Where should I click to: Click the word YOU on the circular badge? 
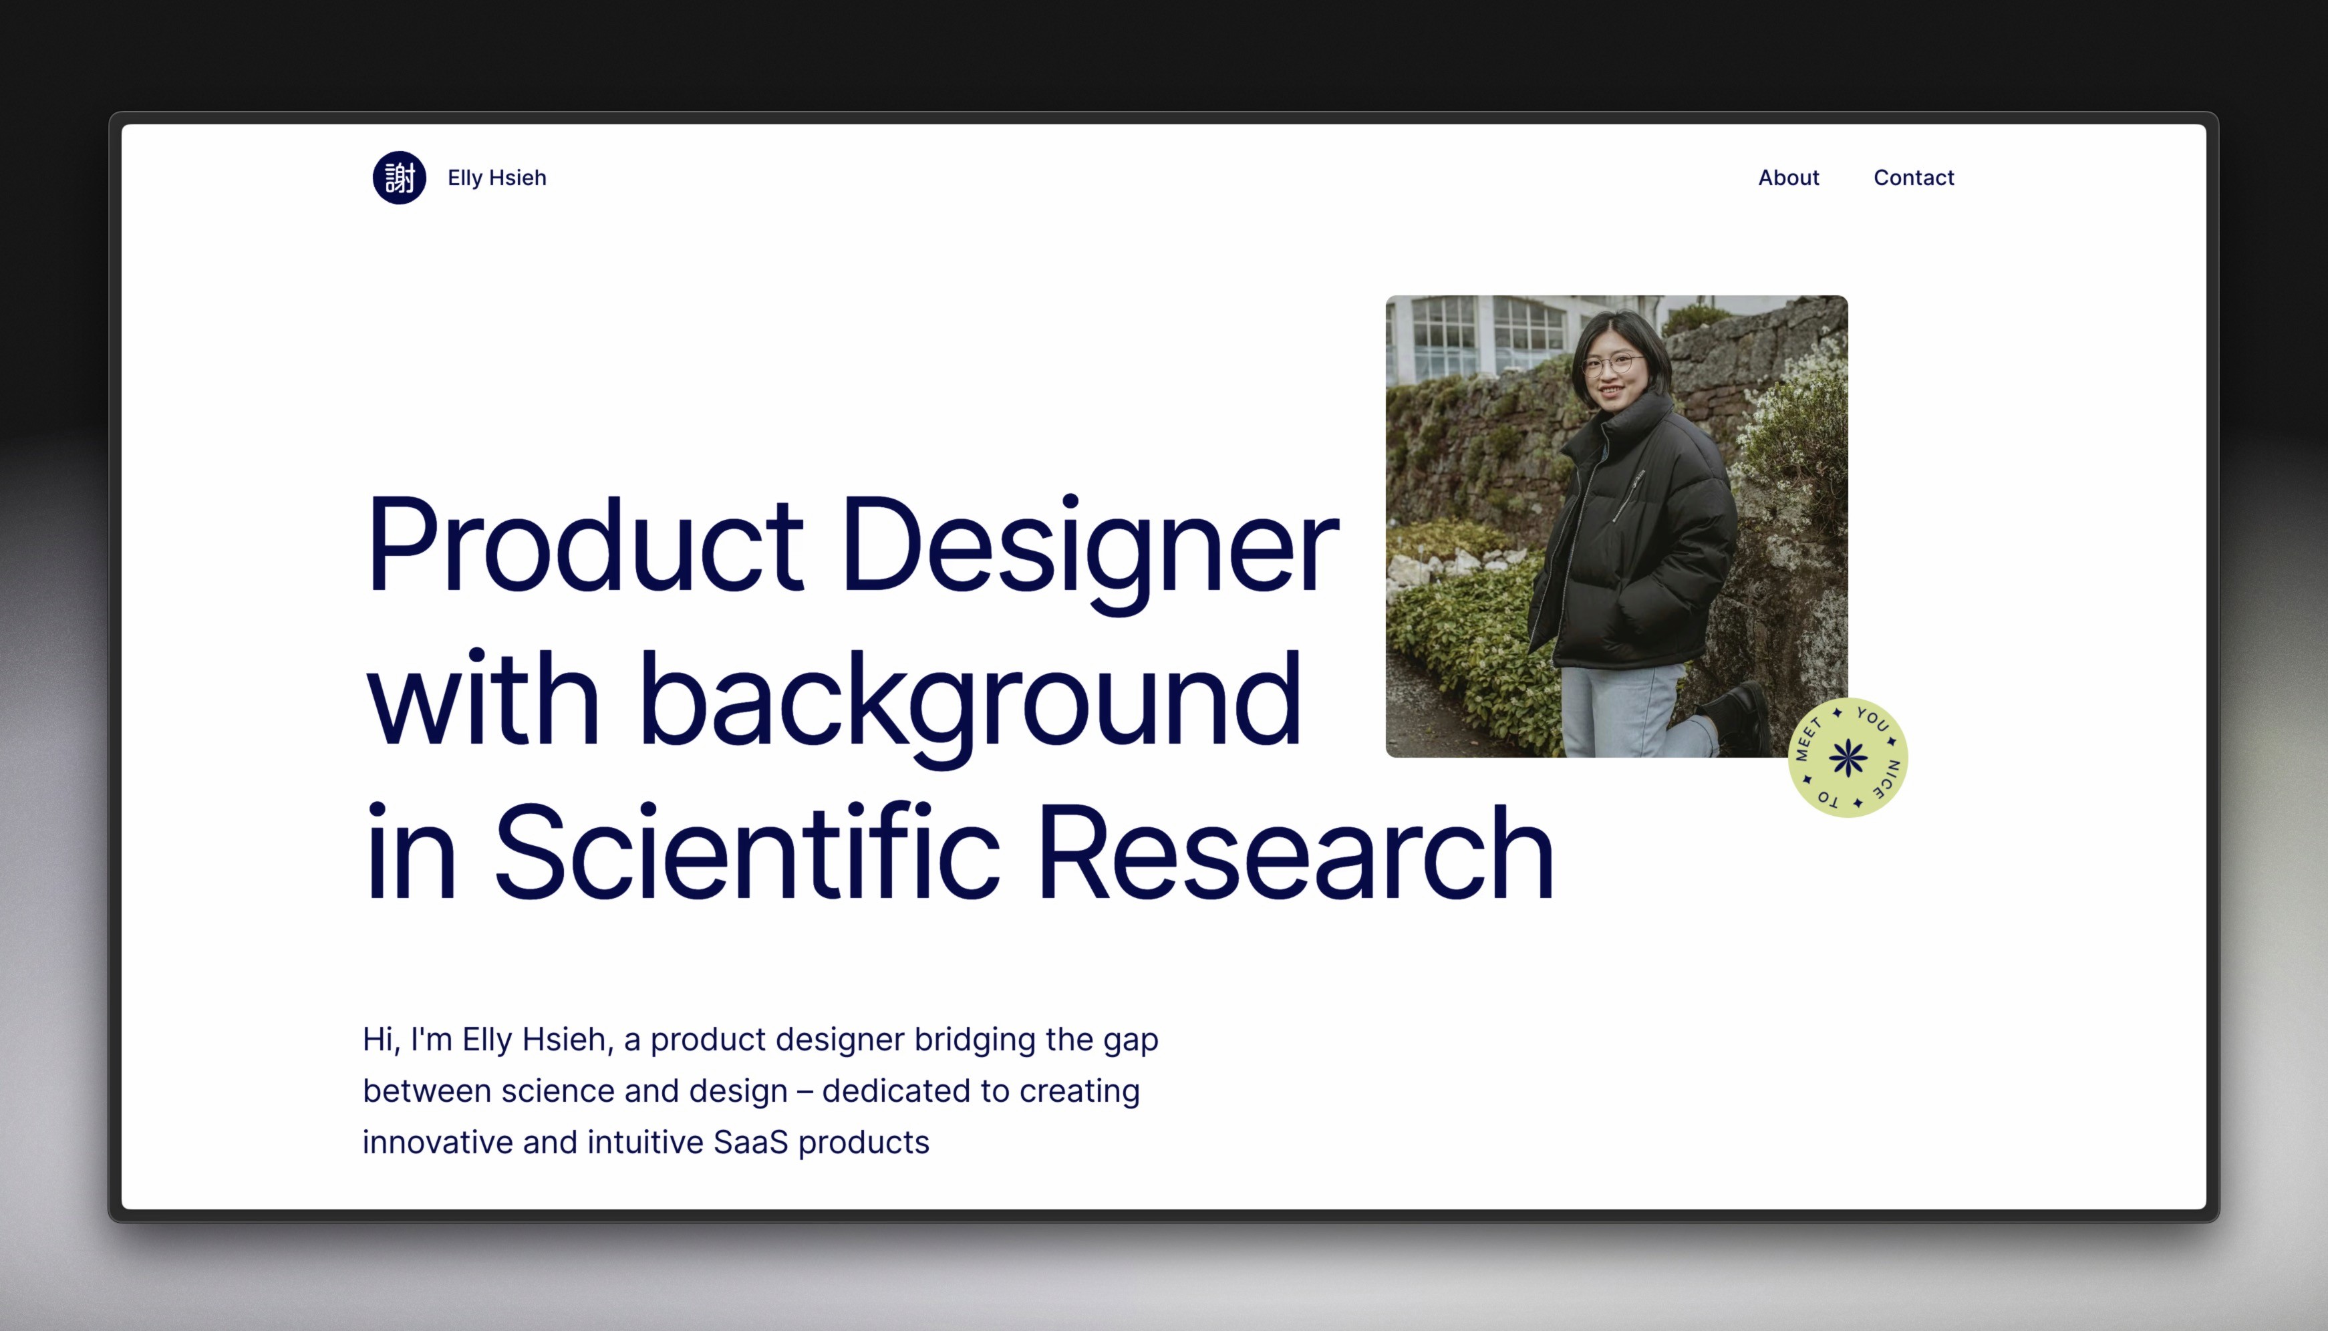1872,720
